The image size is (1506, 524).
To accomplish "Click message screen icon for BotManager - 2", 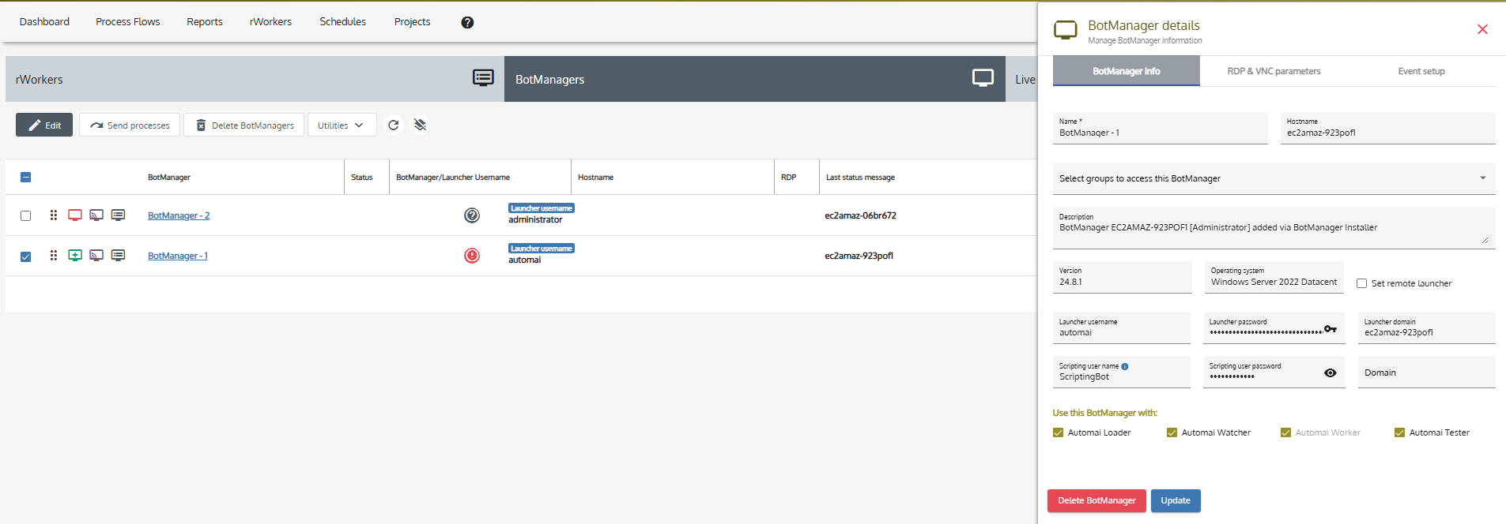I will (118, 215).
